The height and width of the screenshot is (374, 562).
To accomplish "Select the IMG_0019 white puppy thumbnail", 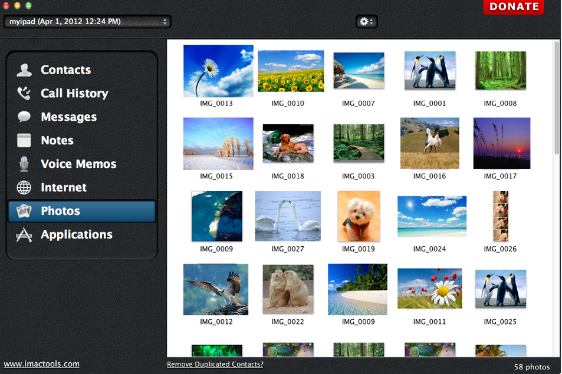I will point(359,216).
